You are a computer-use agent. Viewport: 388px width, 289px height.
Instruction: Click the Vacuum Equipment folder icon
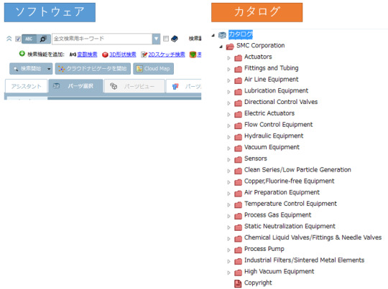[x=238, y=148]
